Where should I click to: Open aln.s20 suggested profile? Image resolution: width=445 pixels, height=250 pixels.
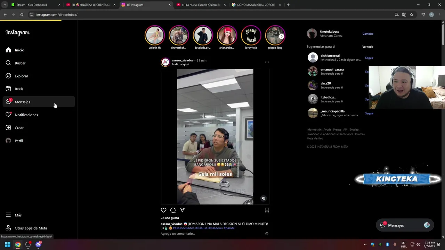pyautogui.click(x=326, y=83)
